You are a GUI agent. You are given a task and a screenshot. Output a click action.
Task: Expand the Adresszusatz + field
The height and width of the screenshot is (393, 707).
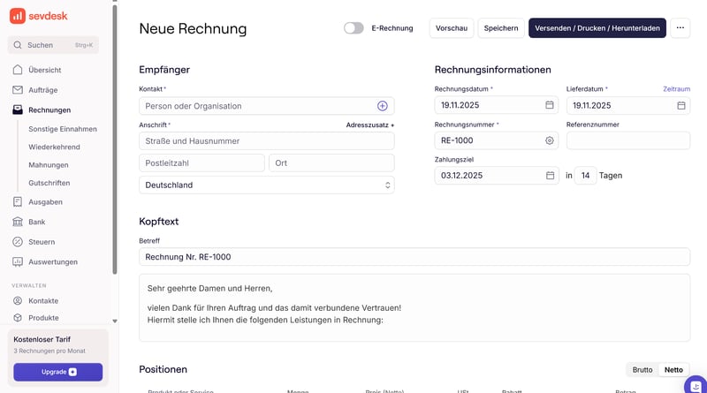[x=369, y=125]
